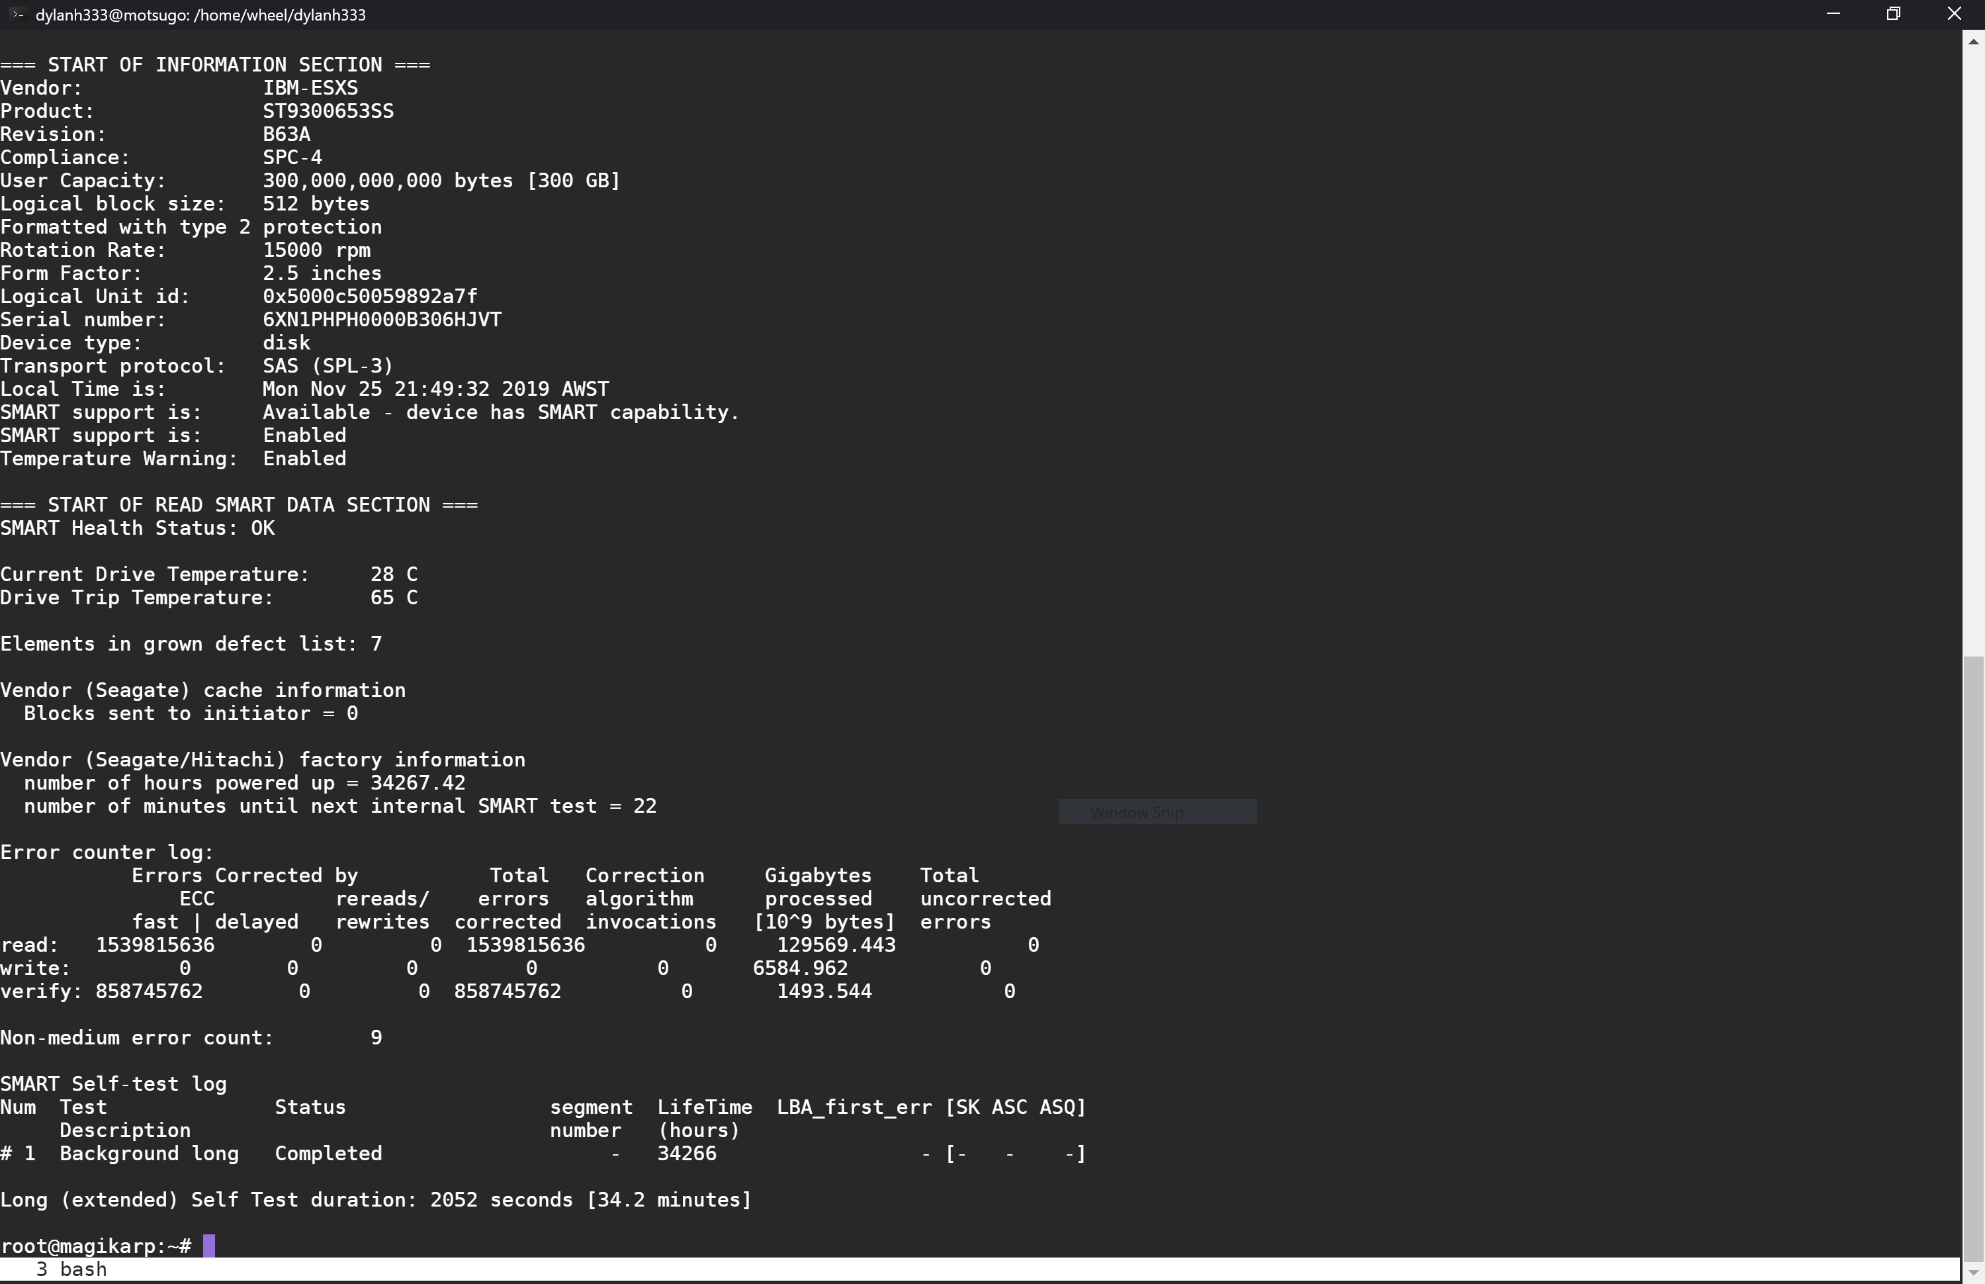Click 'Available - device has SMART capability.'
This screenshot has height=1284, width=1985.
(x=501, y=412)
